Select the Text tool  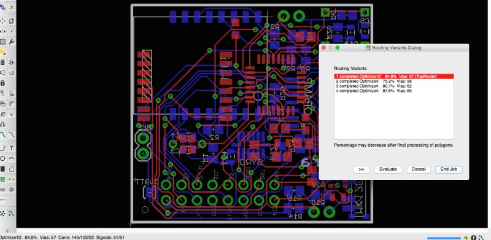(x=12, y=148)
